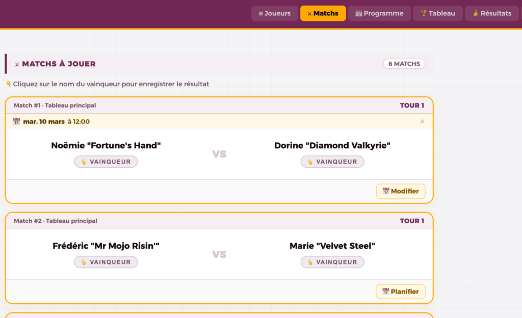This screenshot has width=522, height=318.
Task: Mark Marie "Velvet Steel" as vainqueur
Action: coord(332,262)
